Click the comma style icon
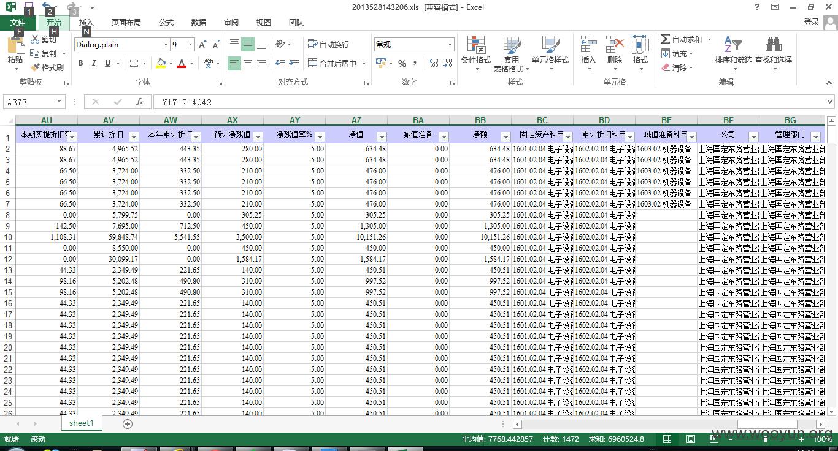 click(x=415, y=63)
